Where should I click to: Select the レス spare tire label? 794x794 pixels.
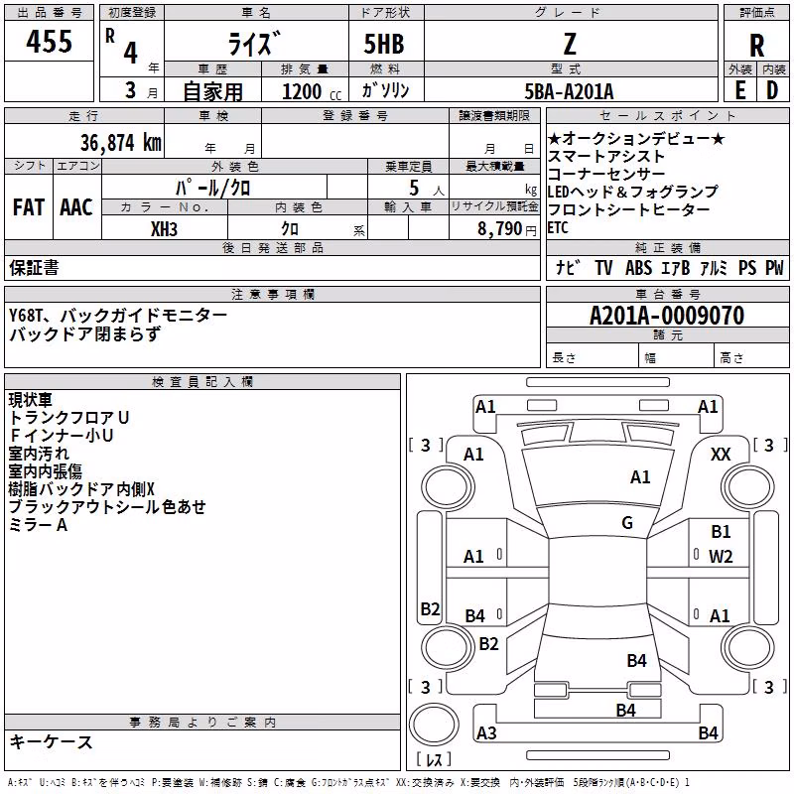pos(434,759)
